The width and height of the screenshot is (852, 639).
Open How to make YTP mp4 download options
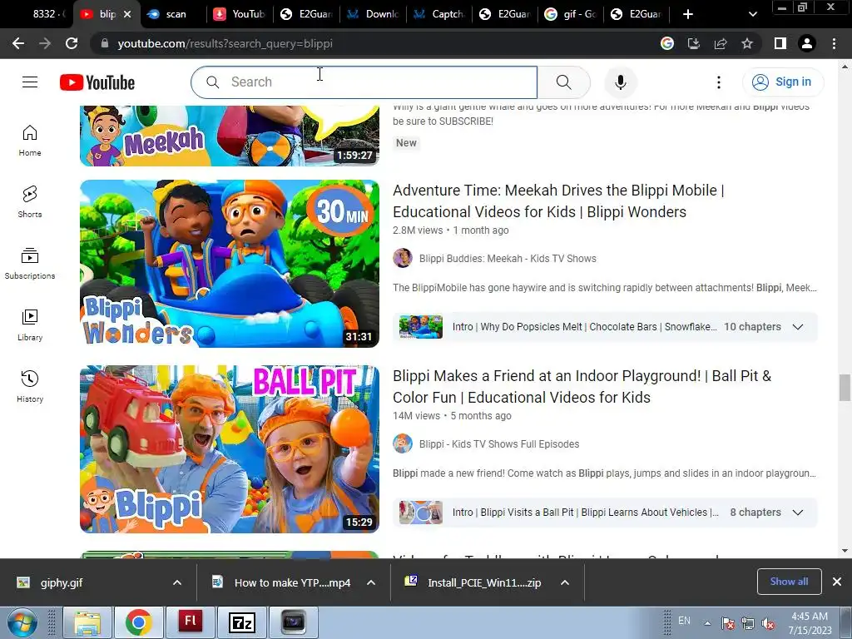click(x=371, y=582)
